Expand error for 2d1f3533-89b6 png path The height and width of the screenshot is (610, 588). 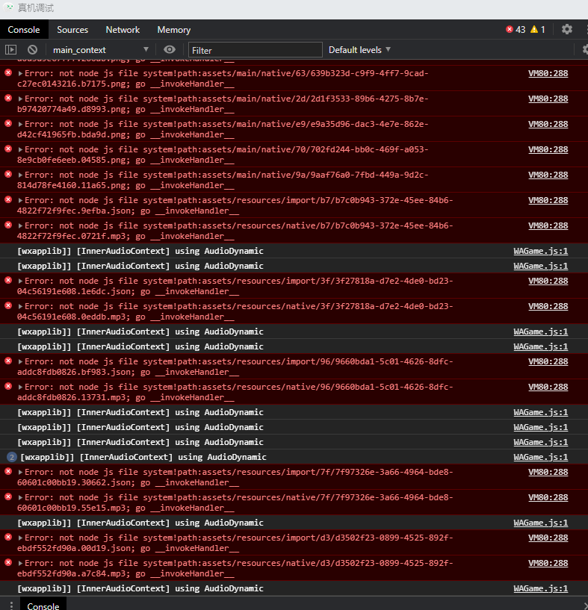(20, 99)
